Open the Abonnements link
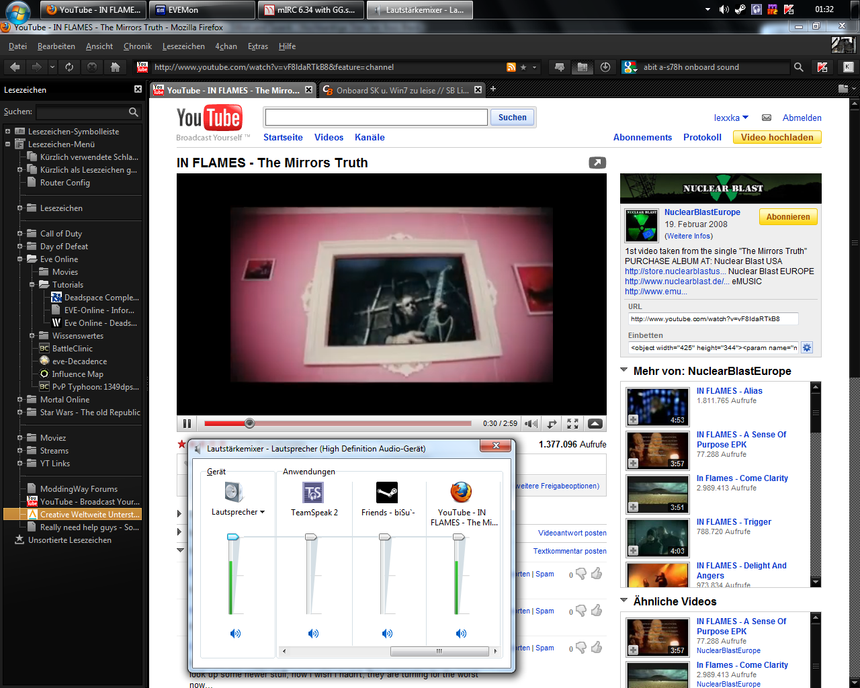Image resolution: width=860 pixels, height=688 pixels. tap(642, 137)
